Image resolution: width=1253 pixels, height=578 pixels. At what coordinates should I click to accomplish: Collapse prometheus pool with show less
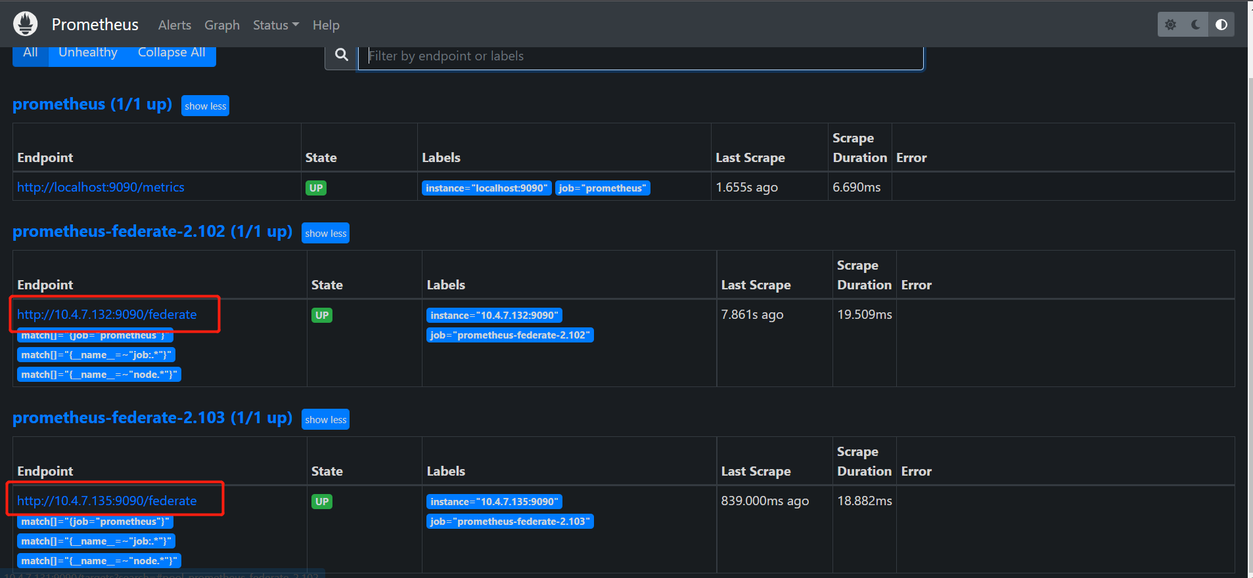(x=205, y=106)
